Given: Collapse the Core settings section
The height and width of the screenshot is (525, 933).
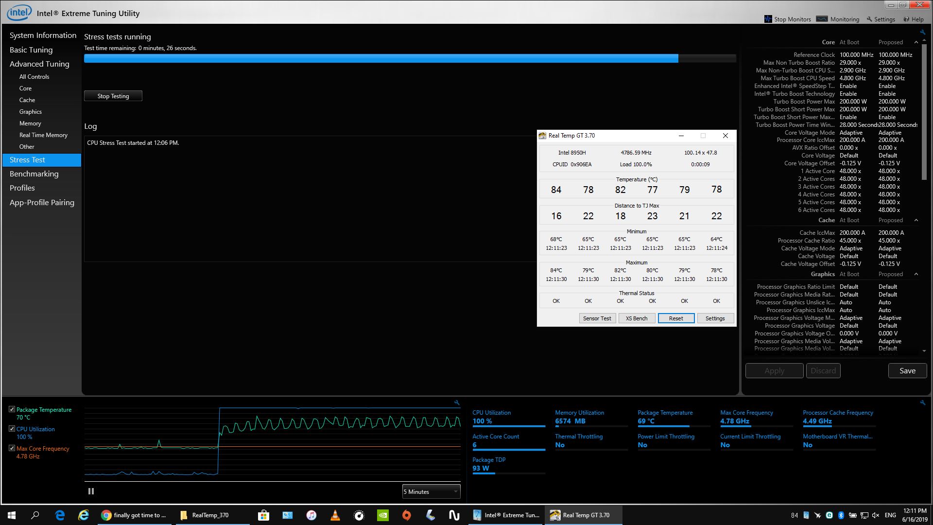Looking at the screenshot, I should (x=916, y=42).
